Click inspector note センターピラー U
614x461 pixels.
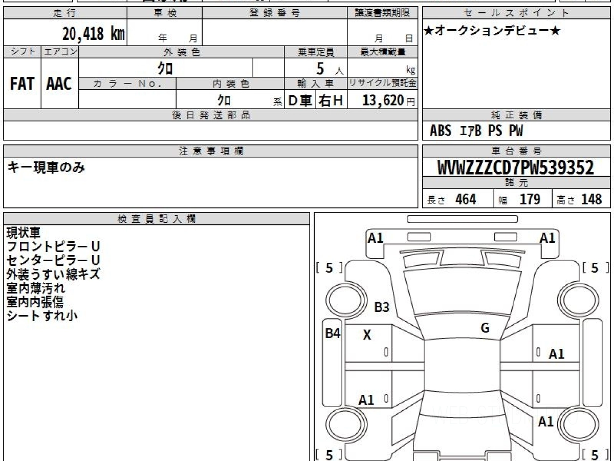(53, 261)
